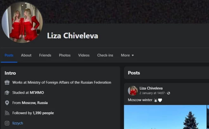Open the МГИМО school link
This screenshot has height=129, width=209.
(37, 93)
